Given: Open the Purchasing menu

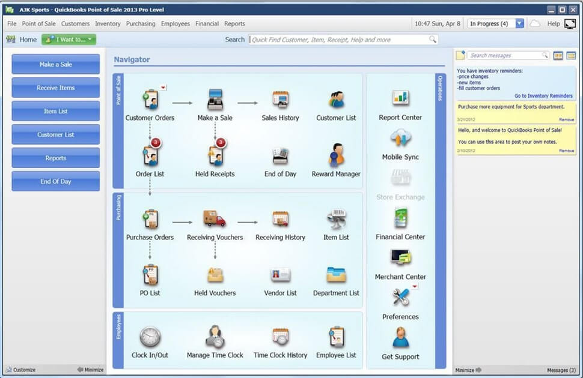Looking at the screenshot, I should click(141, 24).
